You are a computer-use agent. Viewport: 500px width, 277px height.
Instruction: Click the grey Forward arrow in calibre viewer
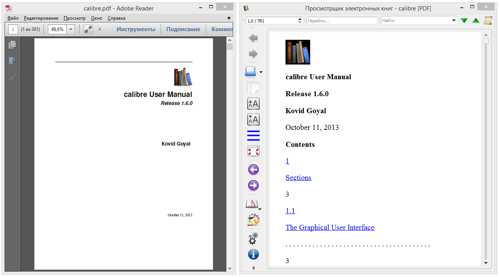click(253, 54)
